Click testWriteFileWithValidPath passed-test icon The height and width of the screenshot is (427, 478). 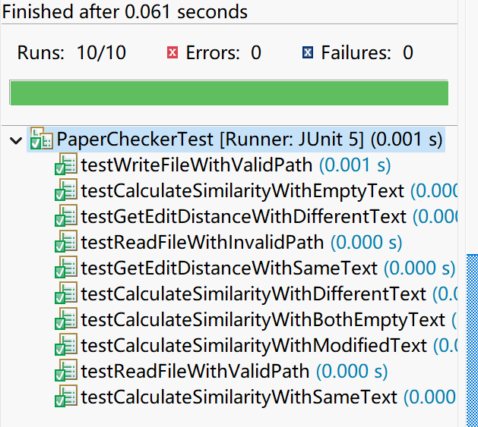66,165
